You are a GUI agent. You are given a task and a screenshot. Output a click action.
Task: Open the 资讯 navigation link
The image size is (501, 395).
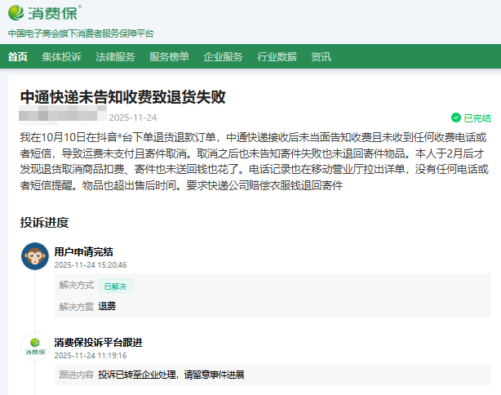point(321,56)
